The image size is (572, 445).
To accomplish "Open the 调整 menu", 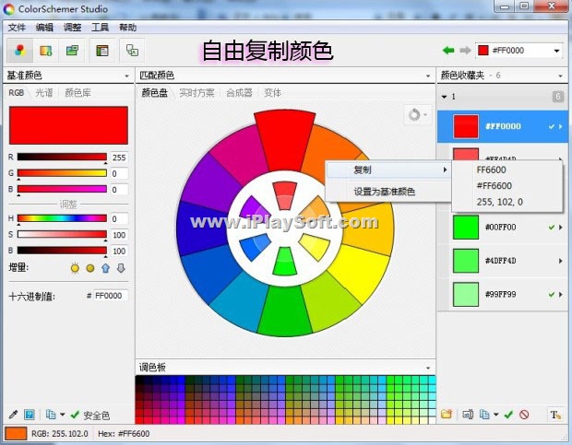I will click(72, 28).
